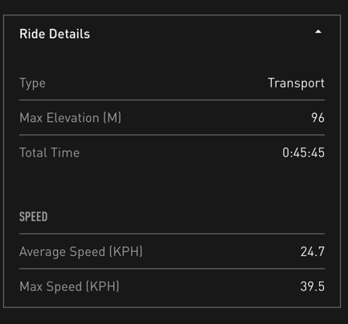
Task: Click the SPEED section header
Action: pos(34,217)
